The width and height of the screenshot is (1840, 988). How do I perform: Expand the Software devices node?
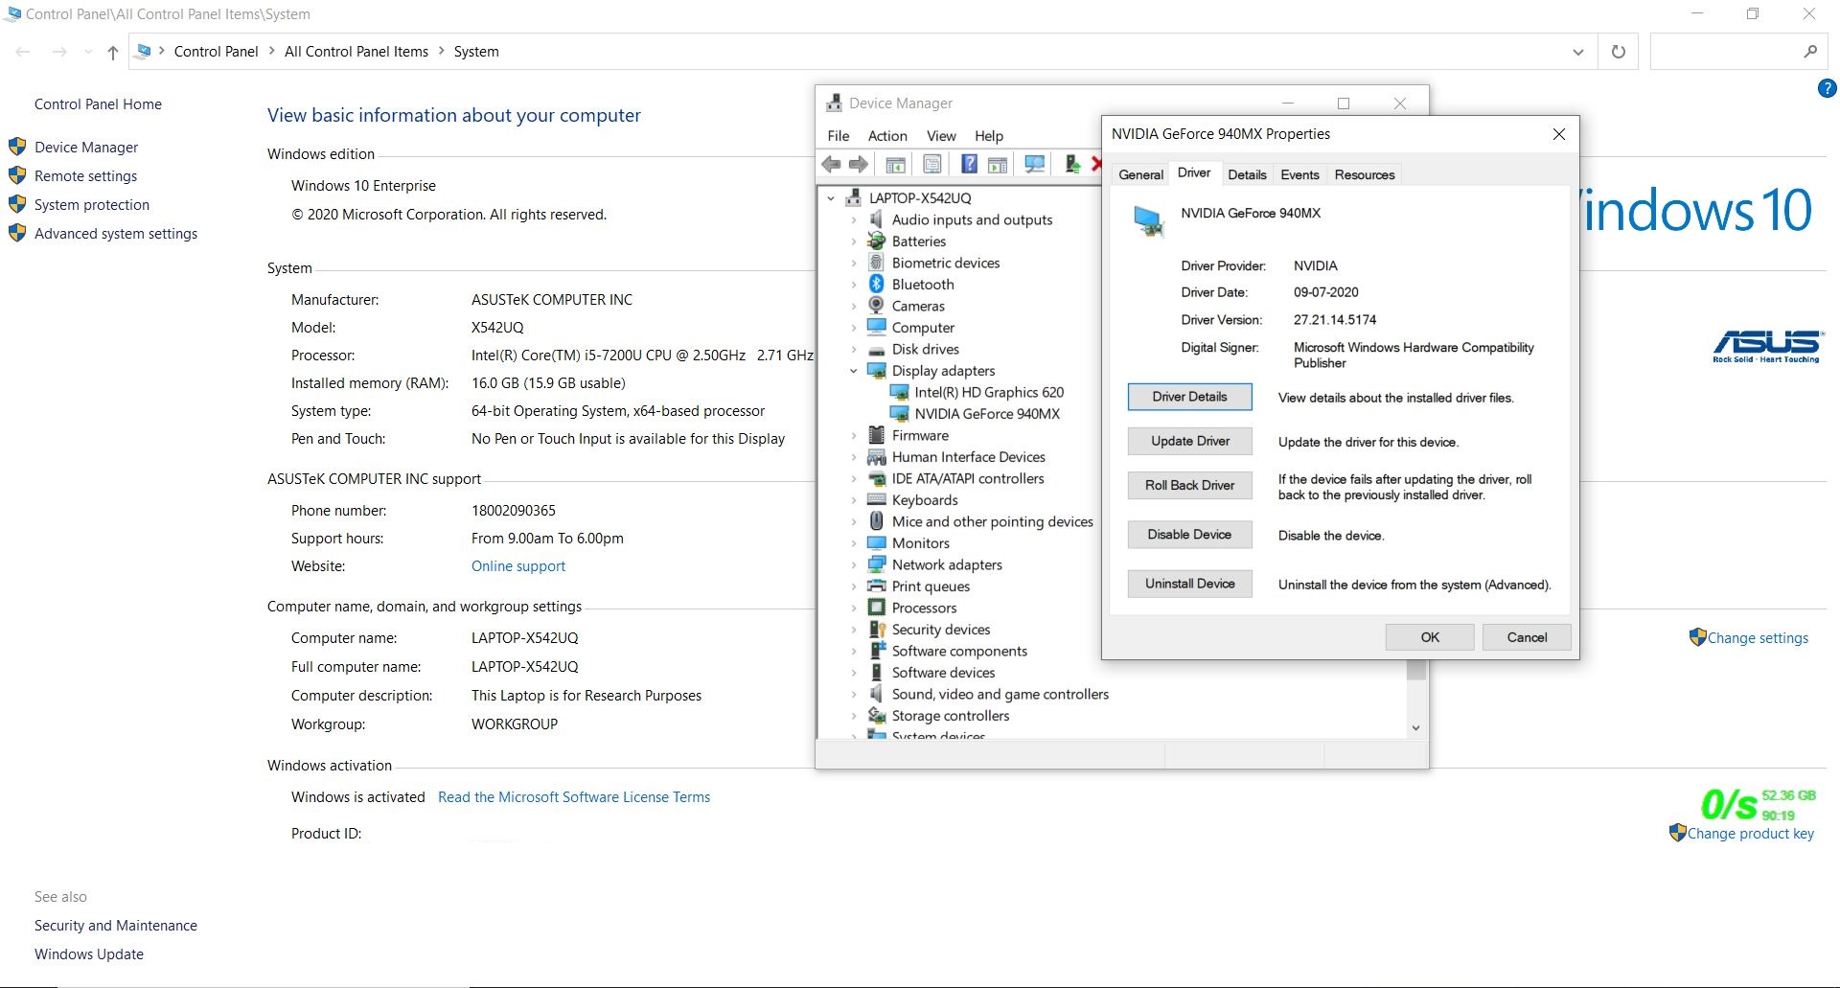click(854, 673)
